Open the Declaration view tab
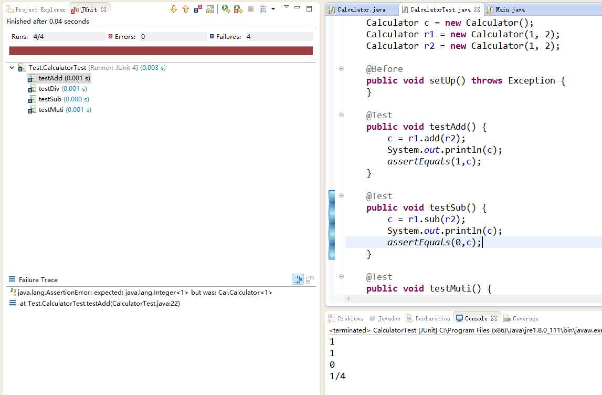 428,318
